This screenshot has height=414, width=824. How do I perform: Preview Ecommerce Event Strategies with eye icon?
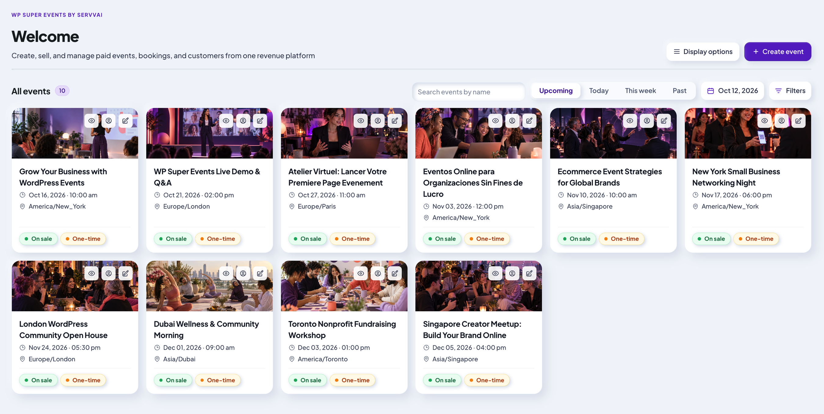point(630,121)
